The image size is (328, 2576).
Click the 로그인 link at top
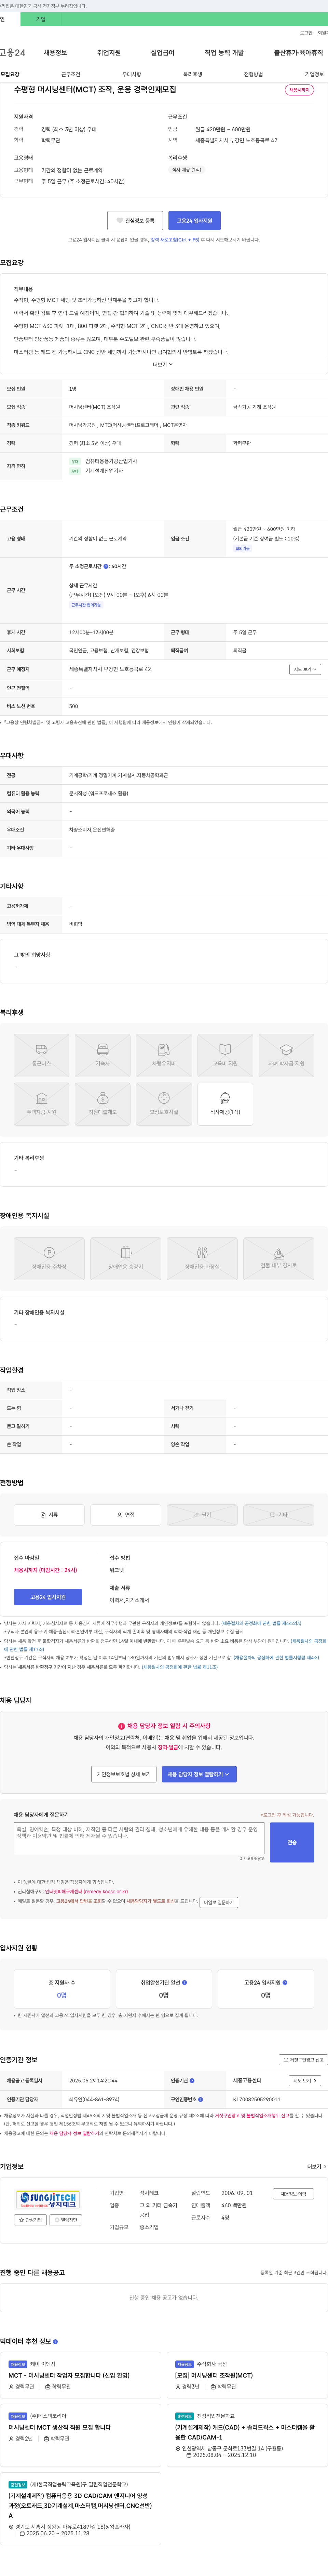coord(306,33)
